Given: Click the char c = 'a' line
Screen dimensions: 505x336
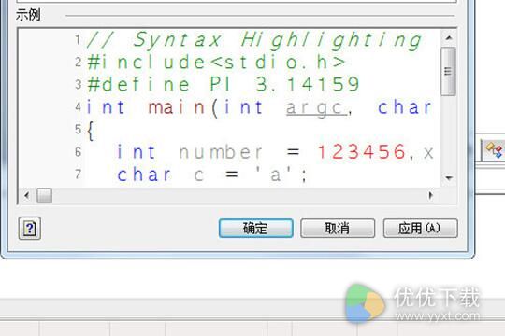Looking at the screenshot, I should click(x=211, y=175).
